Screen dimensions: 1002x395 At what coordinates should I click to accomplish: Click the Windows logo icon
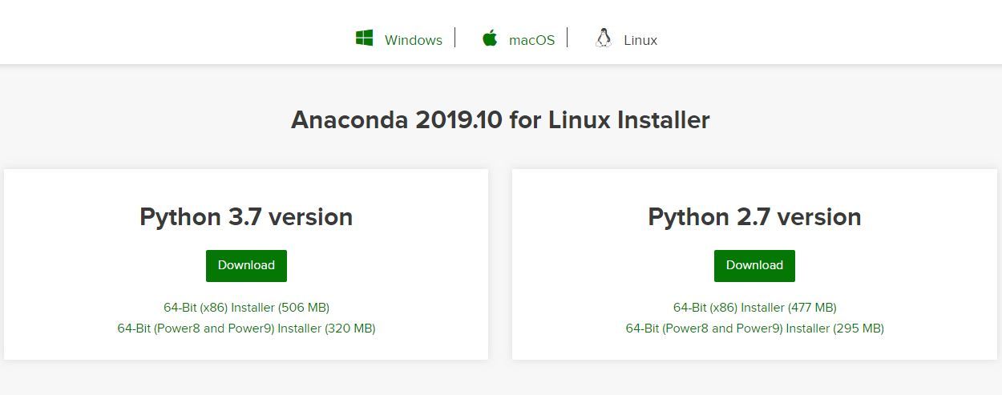(x=365, y=38)
